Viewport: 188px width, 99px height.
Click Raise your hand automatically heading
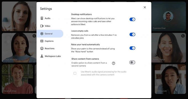tap(85, 44)
